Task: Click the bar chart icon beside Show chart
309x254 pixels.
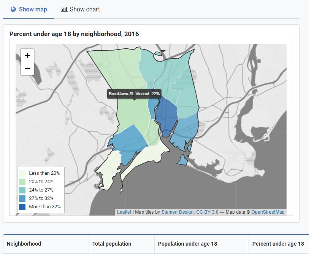Action: tap(63, 9)
